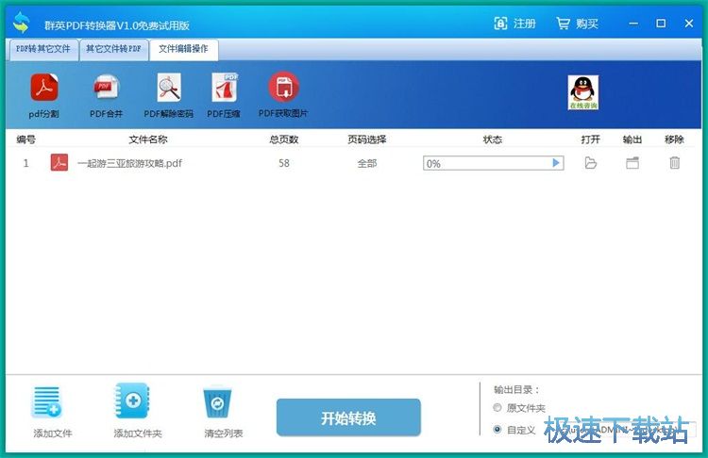Screen dimensions: 708x458
Task: Open the file with folder icon in row 1
Action: click(591, 163)
